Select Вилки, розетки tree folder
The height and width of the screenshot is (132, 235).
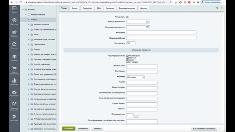coord(45,104)
